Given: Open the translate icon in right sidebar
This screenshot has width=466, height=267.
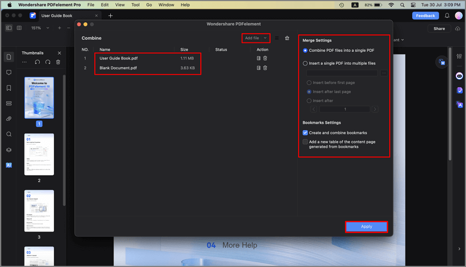Looking at the screenshot, I should [x=459, y=105].
